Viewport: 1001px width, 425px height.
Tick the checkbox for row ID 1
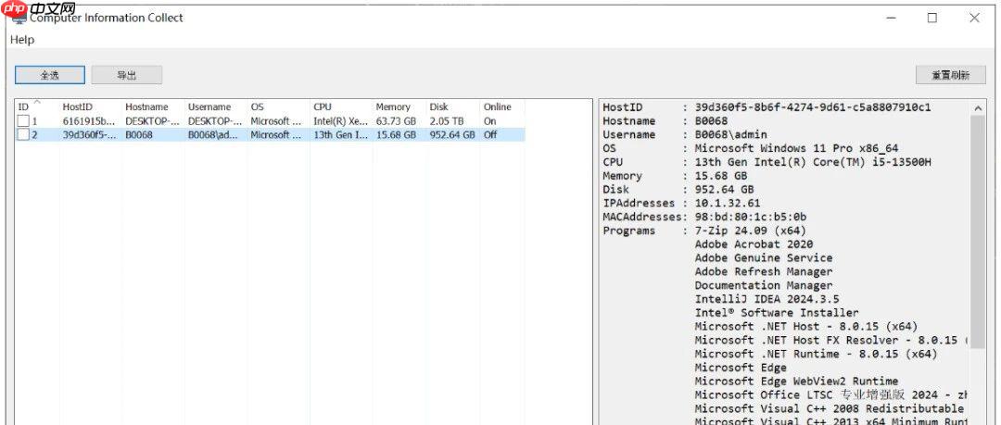click(23, 120)
